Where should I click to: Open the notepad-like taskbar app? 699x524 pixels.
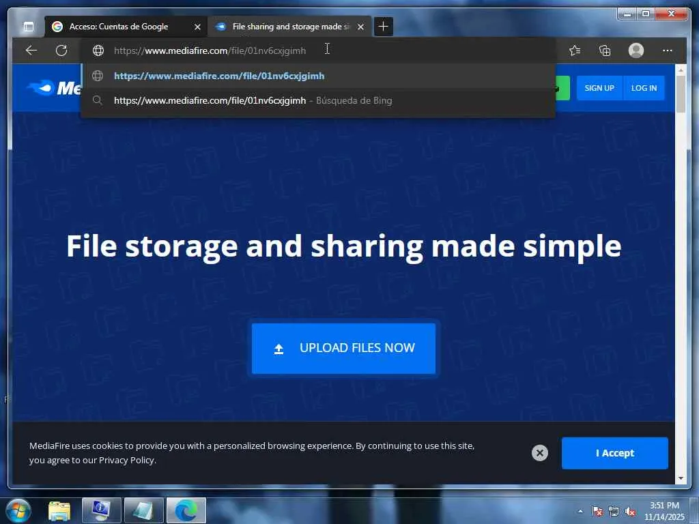[x=143, y=510]
